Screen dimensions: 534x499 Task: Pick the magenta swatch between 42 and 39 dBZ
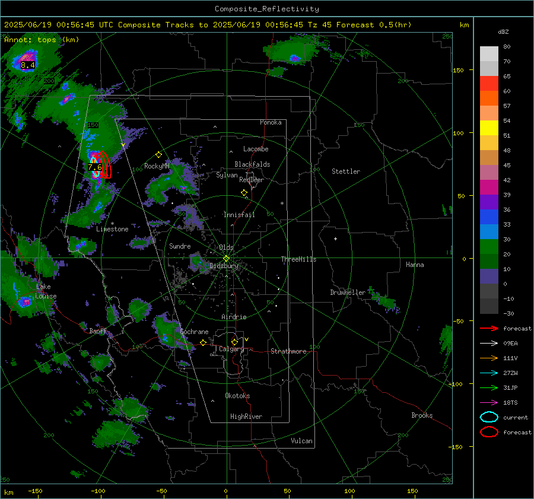click(x=489, y=187)
